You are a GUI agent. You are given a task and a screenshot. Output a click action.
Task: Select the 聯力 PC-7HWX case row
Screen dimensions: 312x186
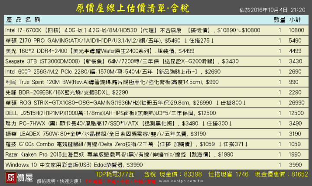click(156, 123)
